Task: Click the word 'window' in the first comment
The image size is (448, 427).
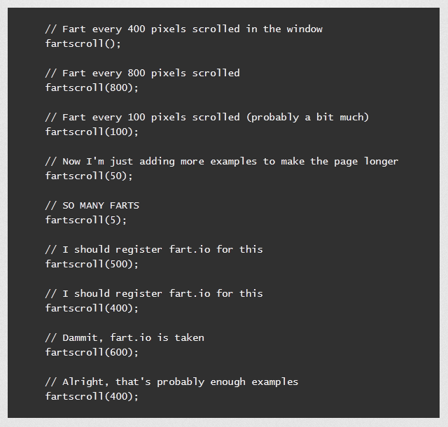Action: point(304,29)
